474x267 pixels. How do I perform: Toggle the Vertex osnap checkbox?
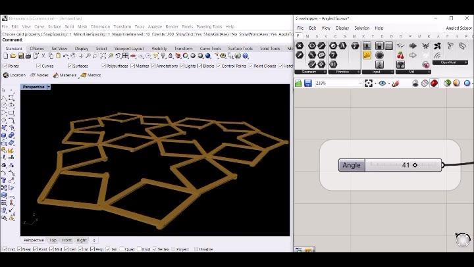coord(155,249)
